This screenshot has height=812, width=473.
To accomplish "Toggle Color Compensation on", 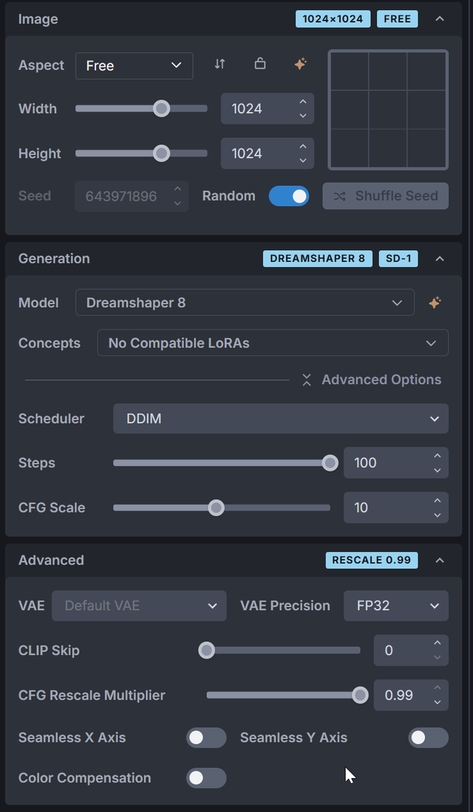I will [x=206, y=778].
